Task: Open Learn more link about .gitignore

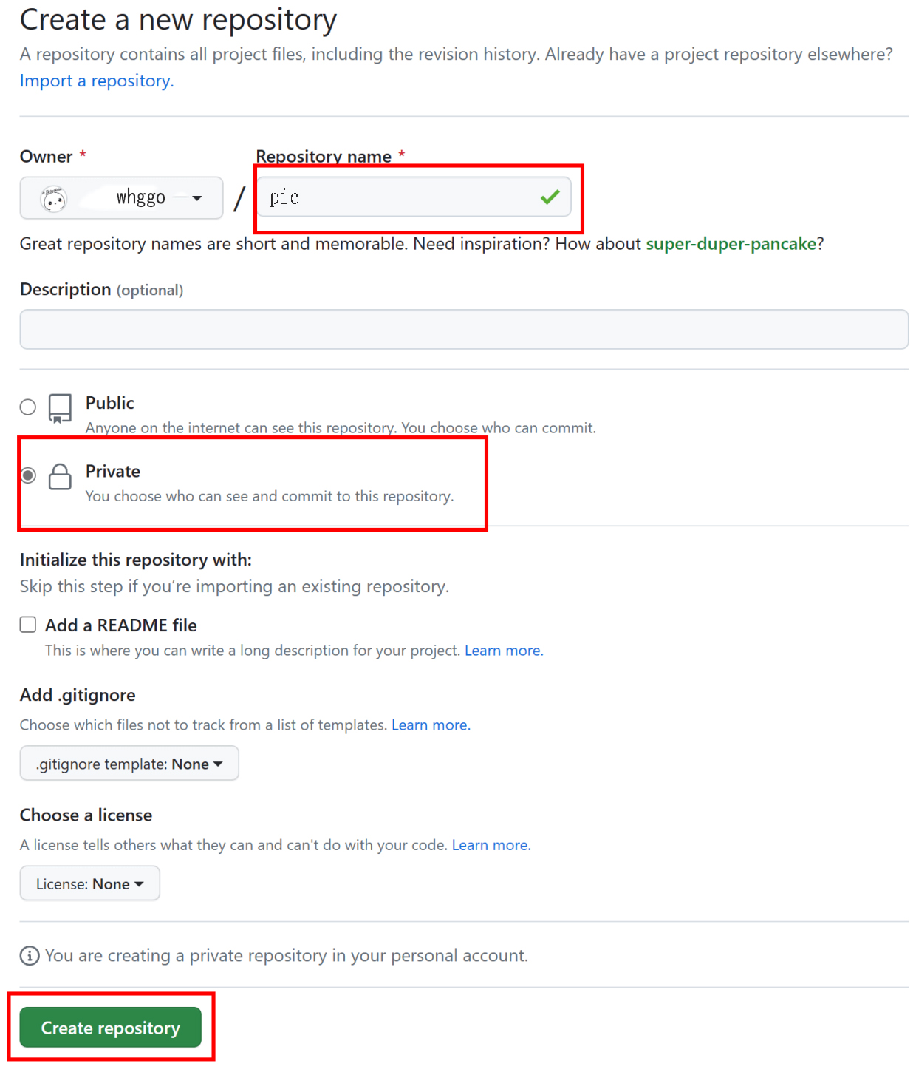Action: tap(431, 725)
